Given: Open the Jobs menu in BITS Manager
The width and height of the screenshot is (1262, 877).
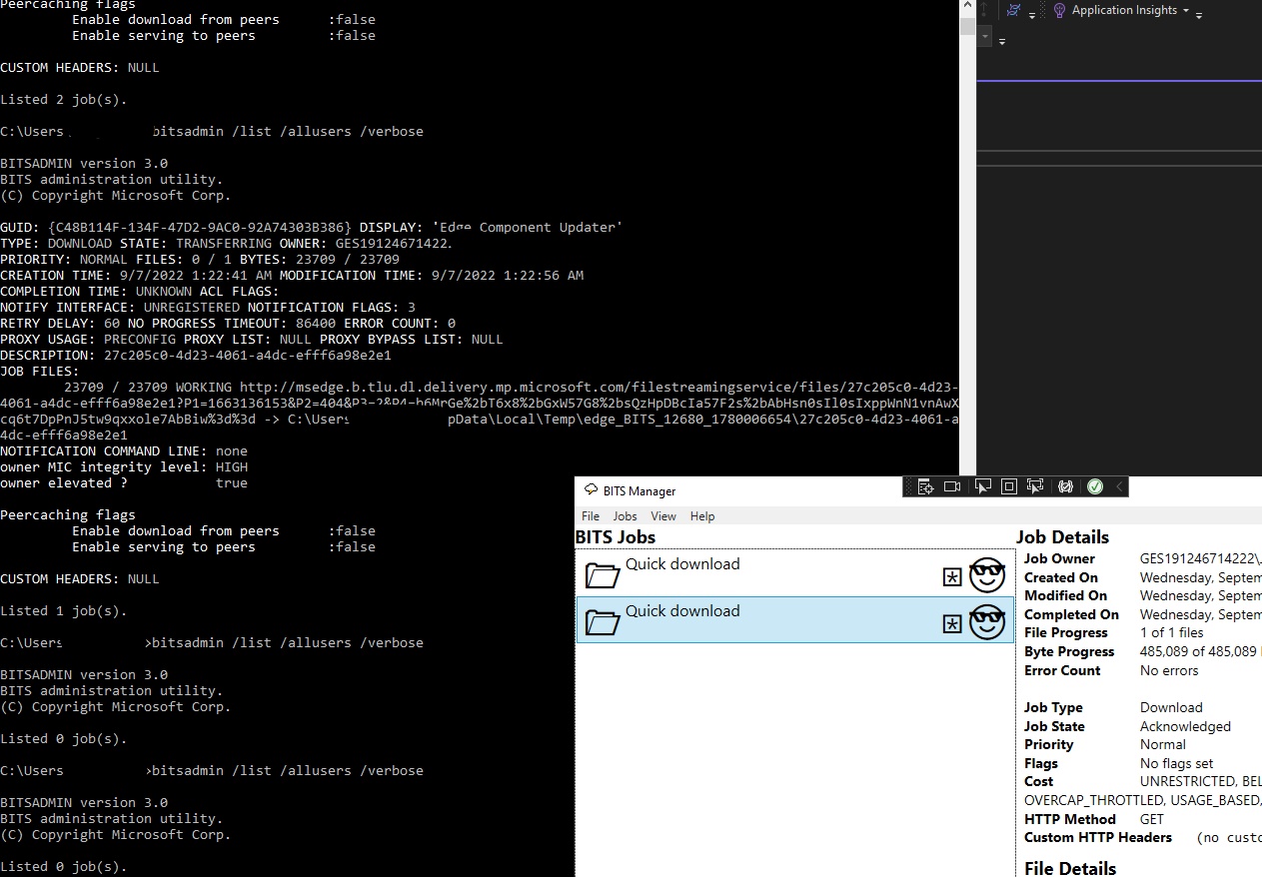Looking at the screenshot, I should (626, 515).
